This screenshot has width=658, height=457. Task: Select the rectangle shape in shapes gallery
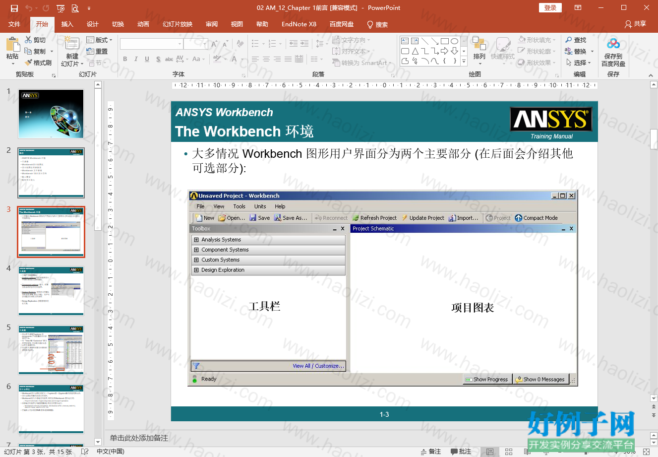pyautogui.click(x=444, y=41)
